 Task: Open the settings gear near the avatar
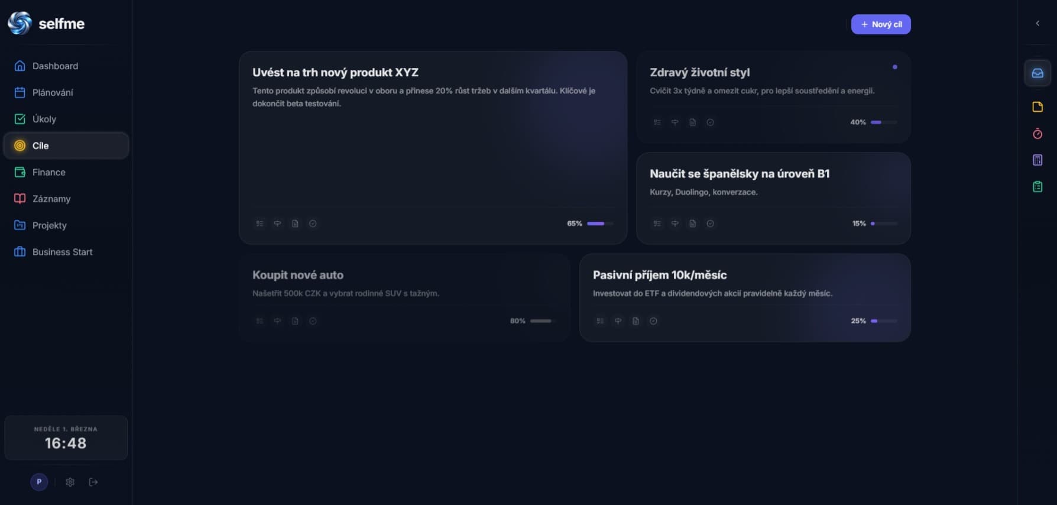(69, 482)
